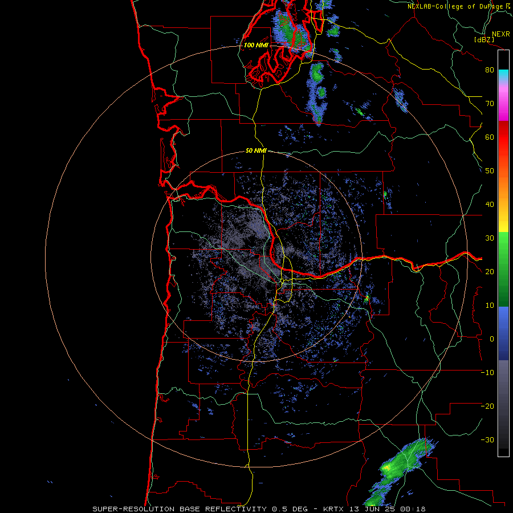Viewport: 513px width, 513px height.
Task: Click the 50 NMI range ring label
Action: tap(256, 150)
